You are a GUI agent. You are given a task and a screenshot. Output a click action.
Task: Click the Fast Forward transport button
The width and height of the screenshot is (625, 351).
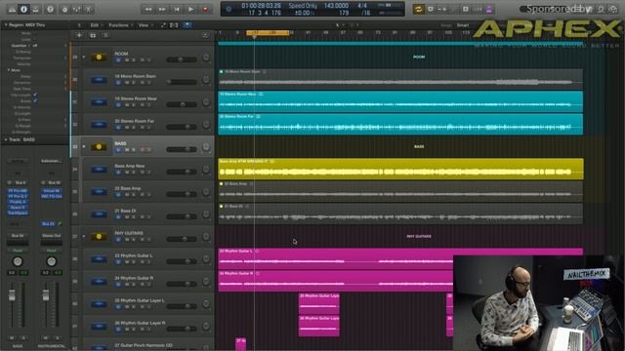[x=162, y=9]
